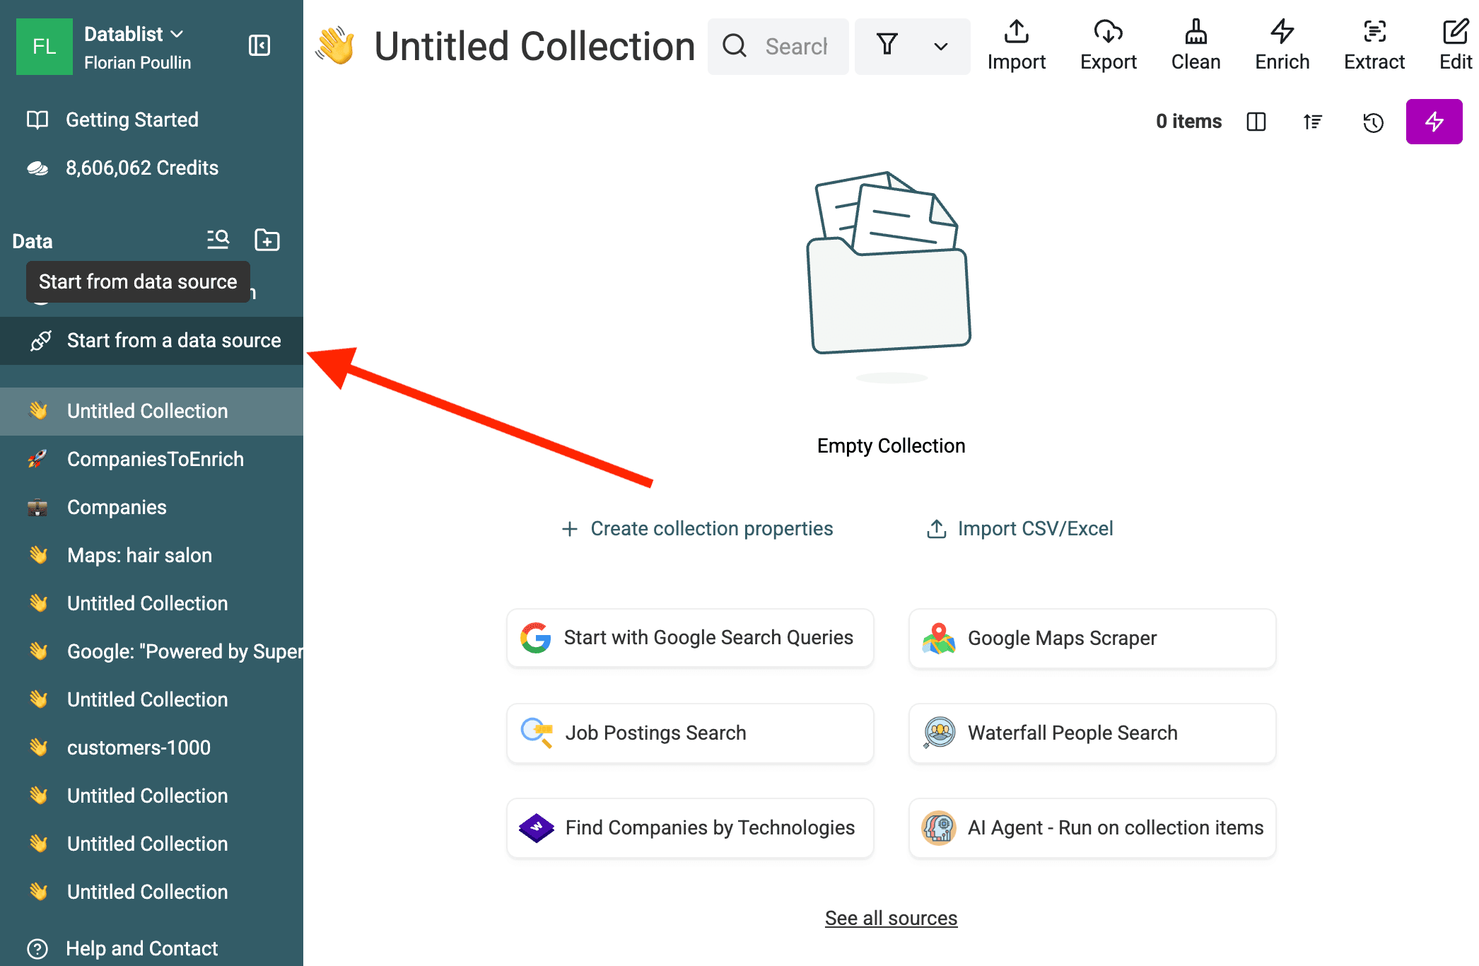Open the Clean data tool
Screen dimensions: 1479x966
click(x=1196, y=46)
